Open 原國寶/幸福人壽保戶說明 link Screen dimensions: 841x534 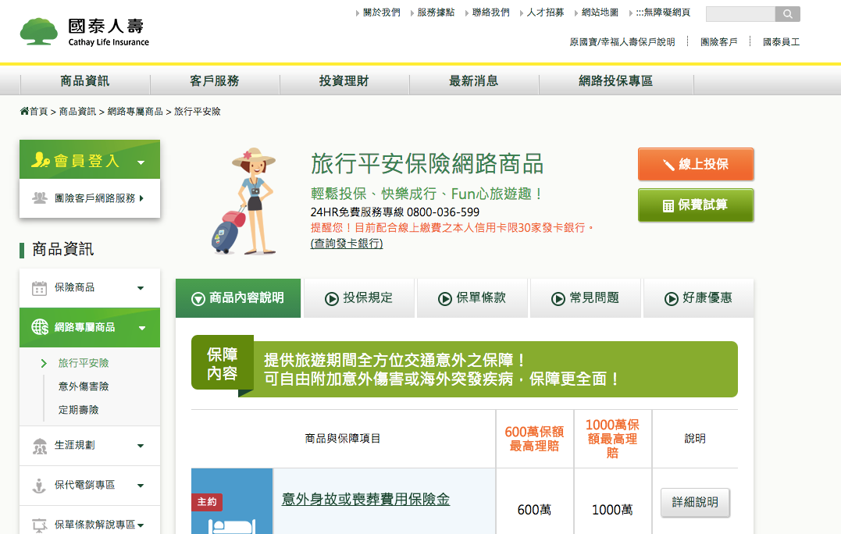(x=622, y=42)
